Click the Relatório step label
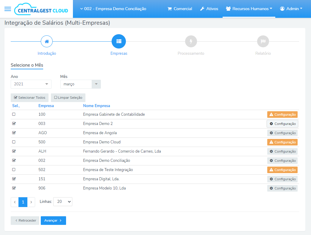Image resolution: width=311 pixels, height=235 pixels. click(x=263, y=53)
